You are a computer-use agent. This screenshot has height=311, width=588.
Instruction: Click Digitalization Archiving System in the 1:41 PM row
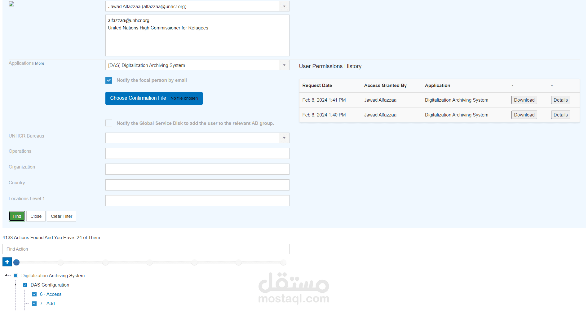456,100
